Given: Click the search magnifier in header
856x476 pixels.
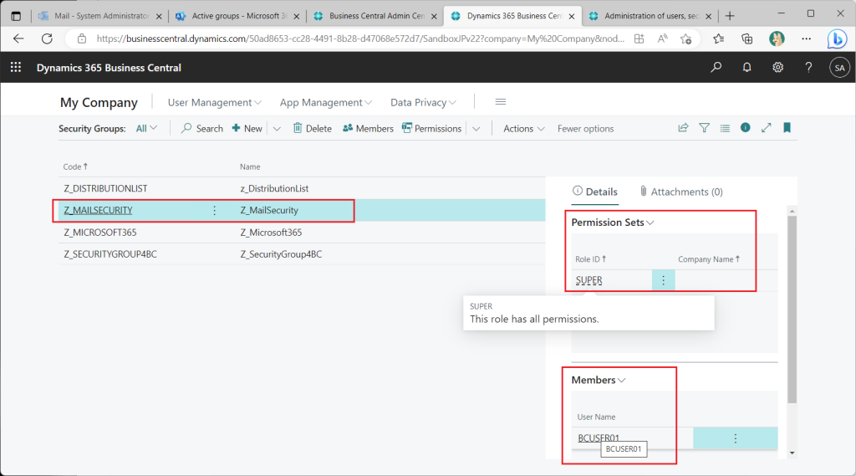Looking at the screenshot, I should (716, 68).
